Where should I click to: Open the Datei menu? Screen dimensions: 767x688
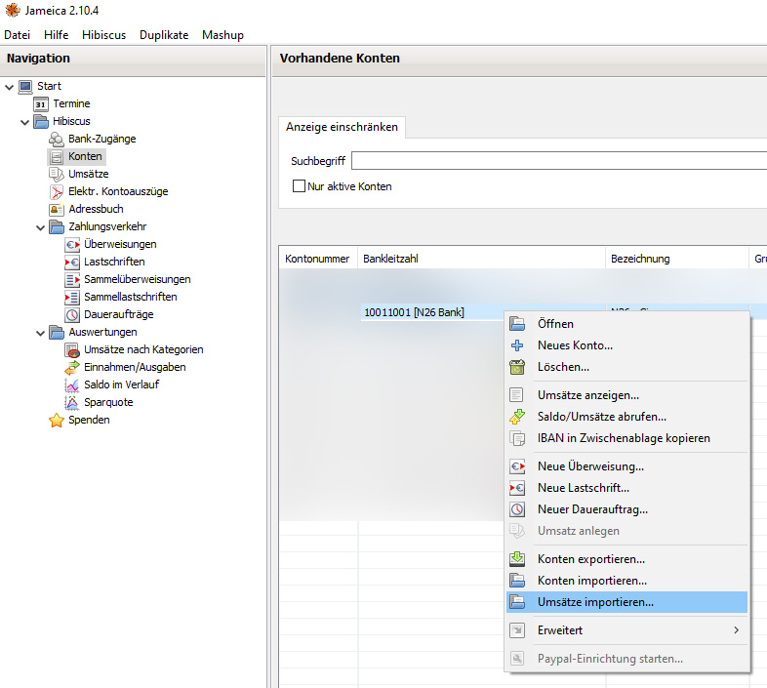18,35
